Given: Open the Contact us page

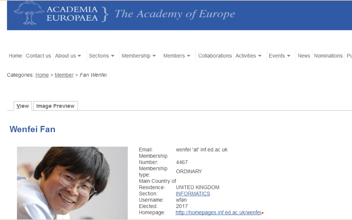Looking at the screenshot, I should tap(38, 56).
